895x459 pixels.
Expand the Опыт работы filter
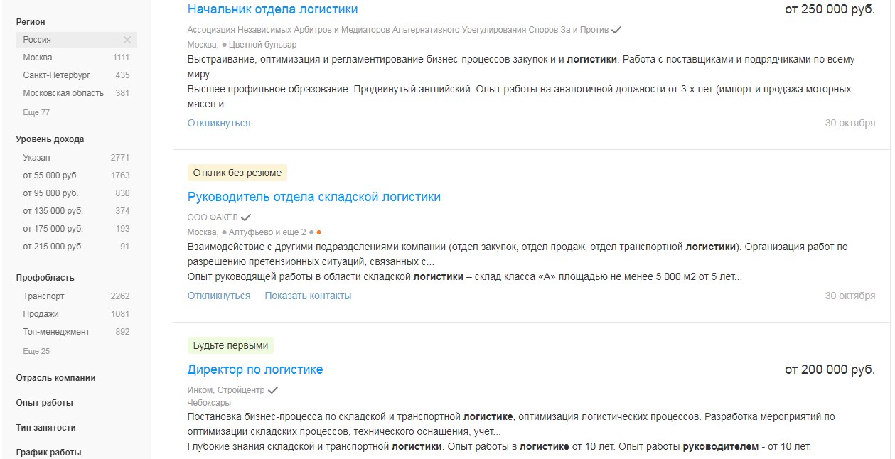click(x=44, y=403)
